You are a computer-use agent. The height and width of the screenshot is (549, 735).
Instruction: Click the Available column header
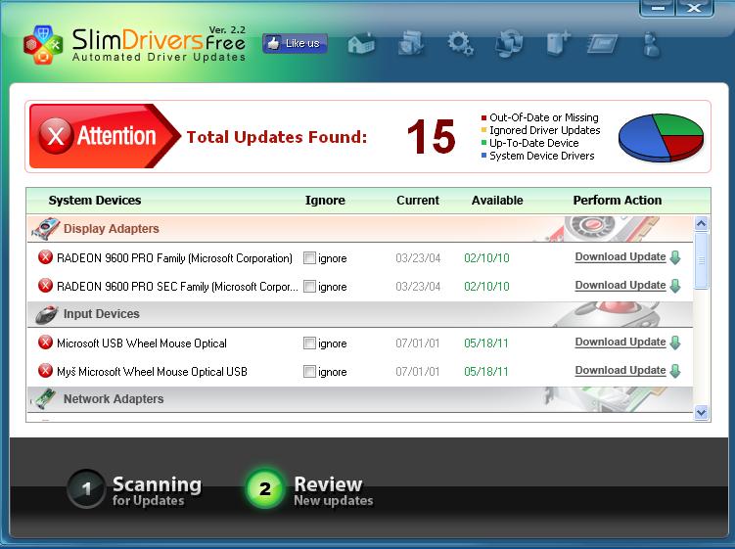click(497, 201)
